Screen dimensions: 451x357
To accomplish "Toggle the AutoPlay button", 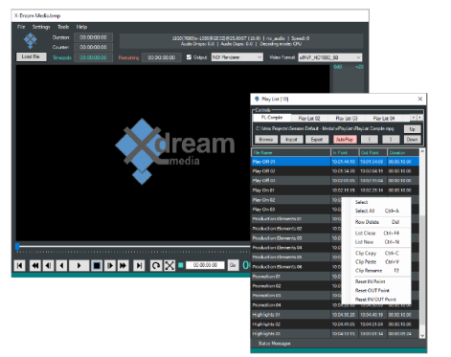I will pyautogui.click(x=345, y=140).
